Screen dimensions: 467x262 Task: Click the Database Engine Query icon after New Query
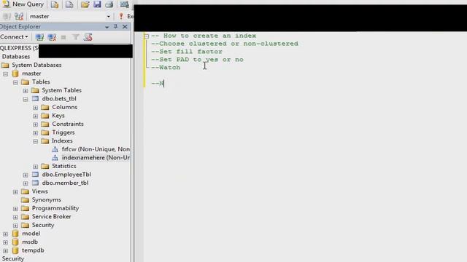55,4
